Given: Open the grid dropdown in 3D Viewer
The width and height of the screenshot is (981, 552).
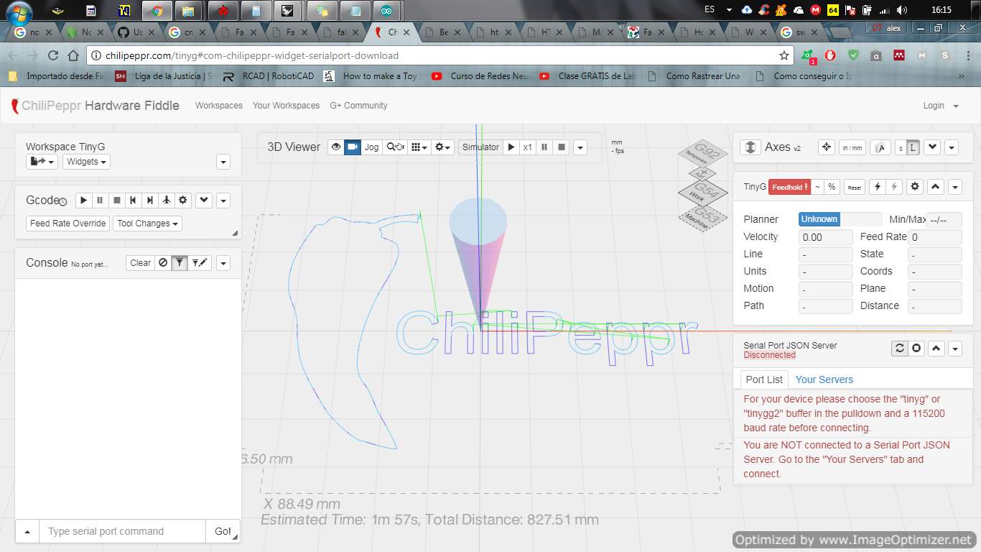Looking at the screenshot, I should (419, 147).
